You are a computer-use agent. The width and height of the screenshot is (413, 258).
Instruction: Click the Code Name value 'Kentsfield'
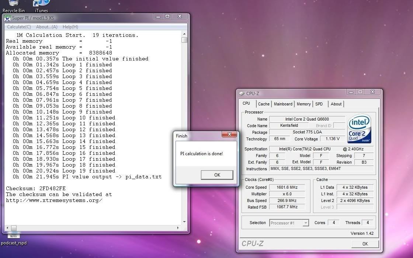pos(289,126)
